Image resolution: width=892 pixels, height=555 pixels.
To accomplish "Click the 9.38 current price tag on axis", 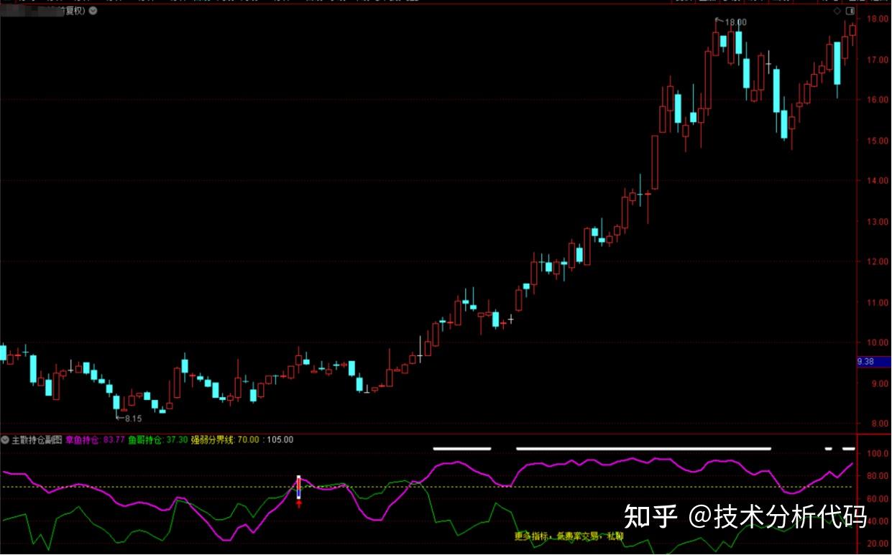I will pyautogui.click(x=874, y=362).
